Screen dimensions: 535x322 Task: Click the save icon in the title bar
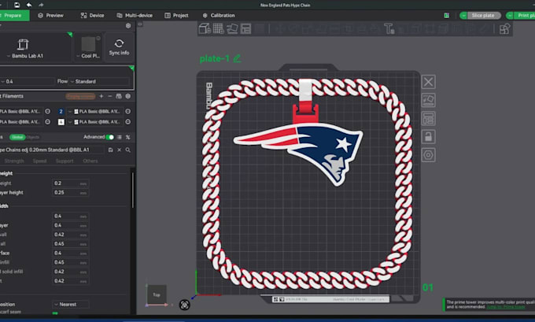pyautogui.click(x=17, y=5)
